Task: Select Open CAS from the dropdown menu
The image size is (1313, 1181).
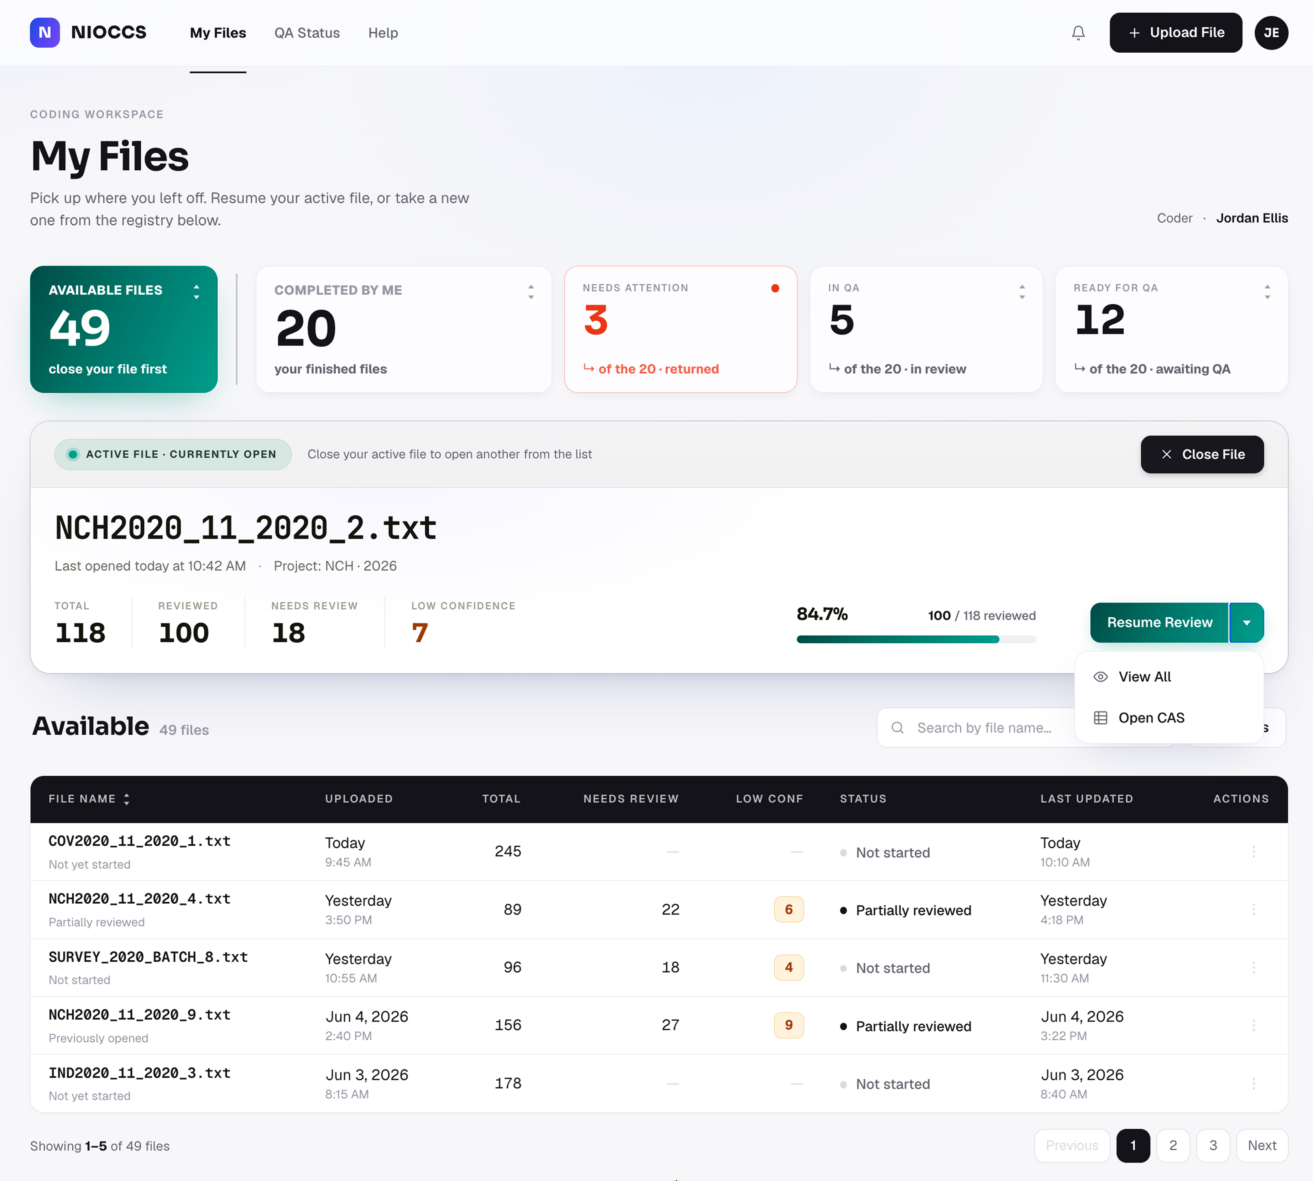Action: tap(1169, 718)
